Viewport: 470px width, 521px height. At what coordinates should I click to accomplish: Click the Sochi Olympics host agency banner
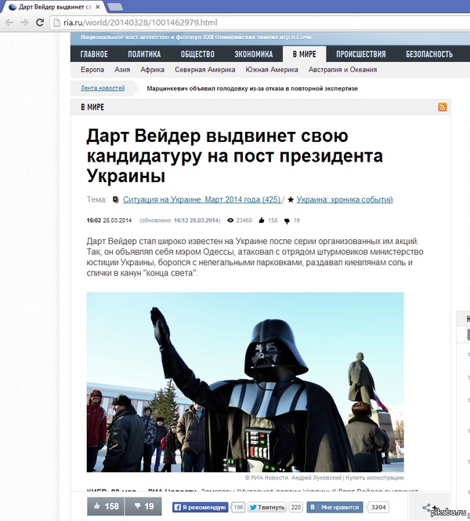[x=196, y=37]
